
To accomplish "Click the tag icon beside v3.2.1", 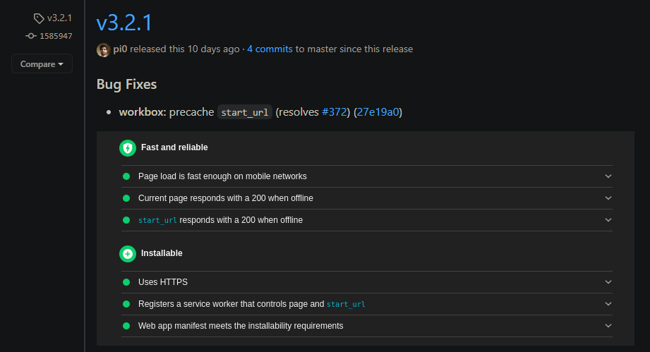I will click(x=39, y=18).
